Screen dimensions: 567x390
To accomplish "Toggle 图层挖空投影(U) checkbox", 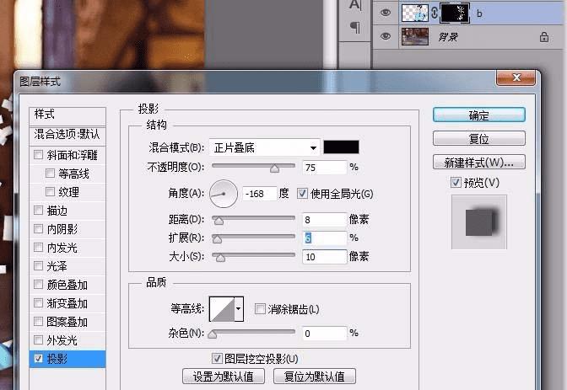I will [x=217, y=358].
